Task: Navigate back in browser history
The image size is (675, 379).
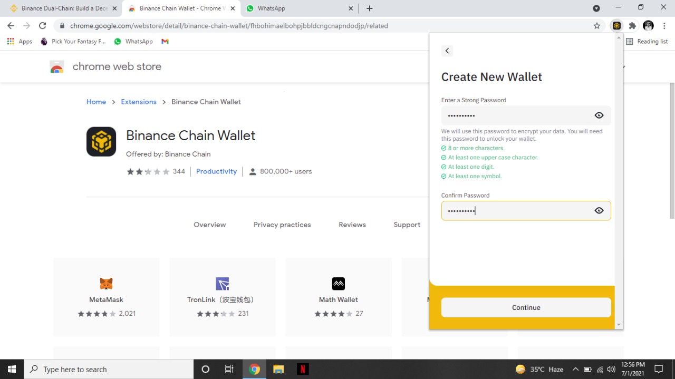Action: coord(11,25)
